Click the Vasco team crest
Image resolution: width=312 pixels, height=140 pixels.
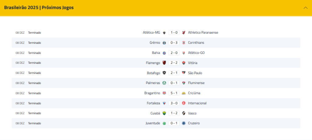[184, 113]
